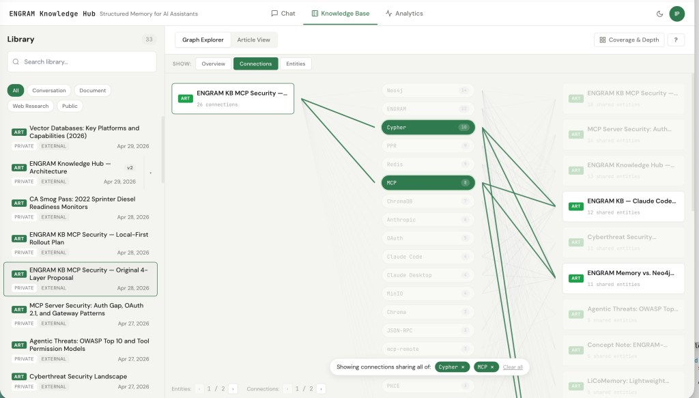This screenshot has width=699, height=398.
Task: Click ART badge of Vector Databases article
Action: (x=18, y=132)
